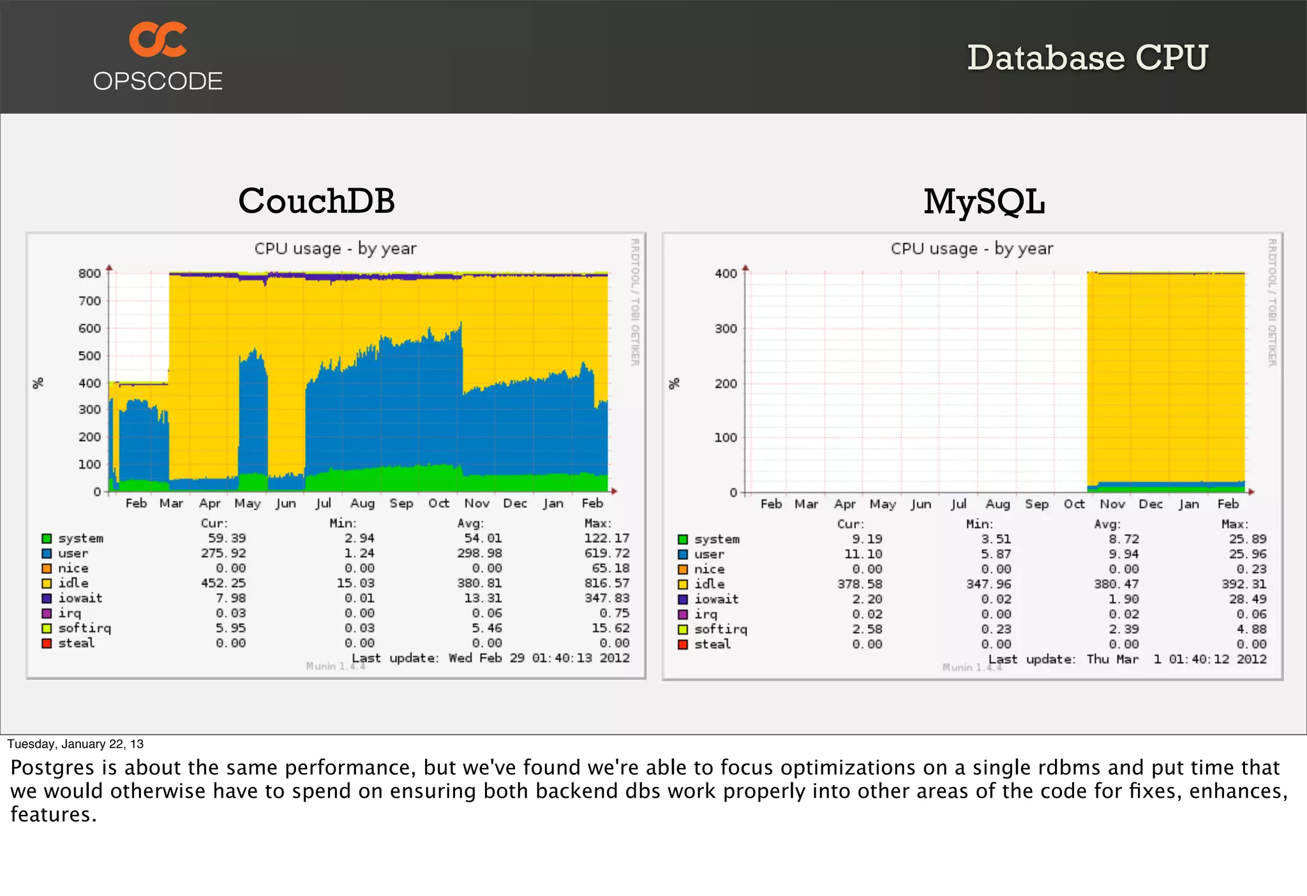Click CouchDB system Max value 122.17
Viewport: 1307px width, 896px height.
[x=607, y=538]
